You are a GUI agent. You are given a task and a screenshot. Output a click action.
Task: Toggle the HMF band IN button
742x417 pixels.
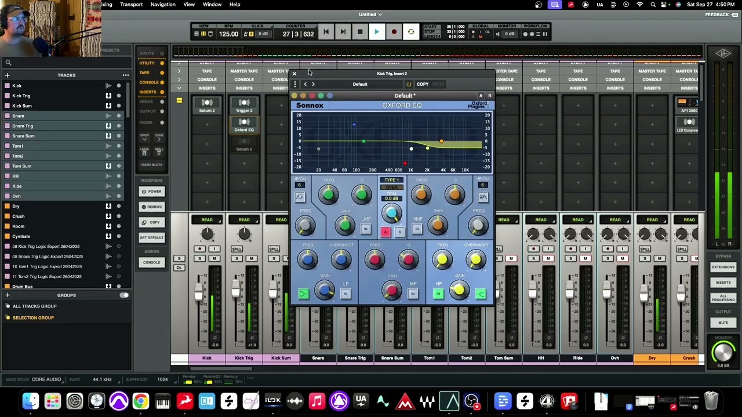[417, 229]
